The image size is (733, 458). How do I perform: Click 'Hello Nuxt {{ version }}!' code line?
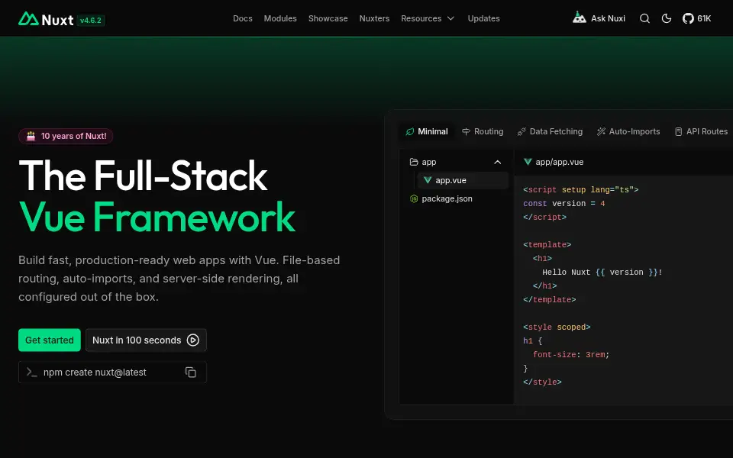[x=602, y=272]
